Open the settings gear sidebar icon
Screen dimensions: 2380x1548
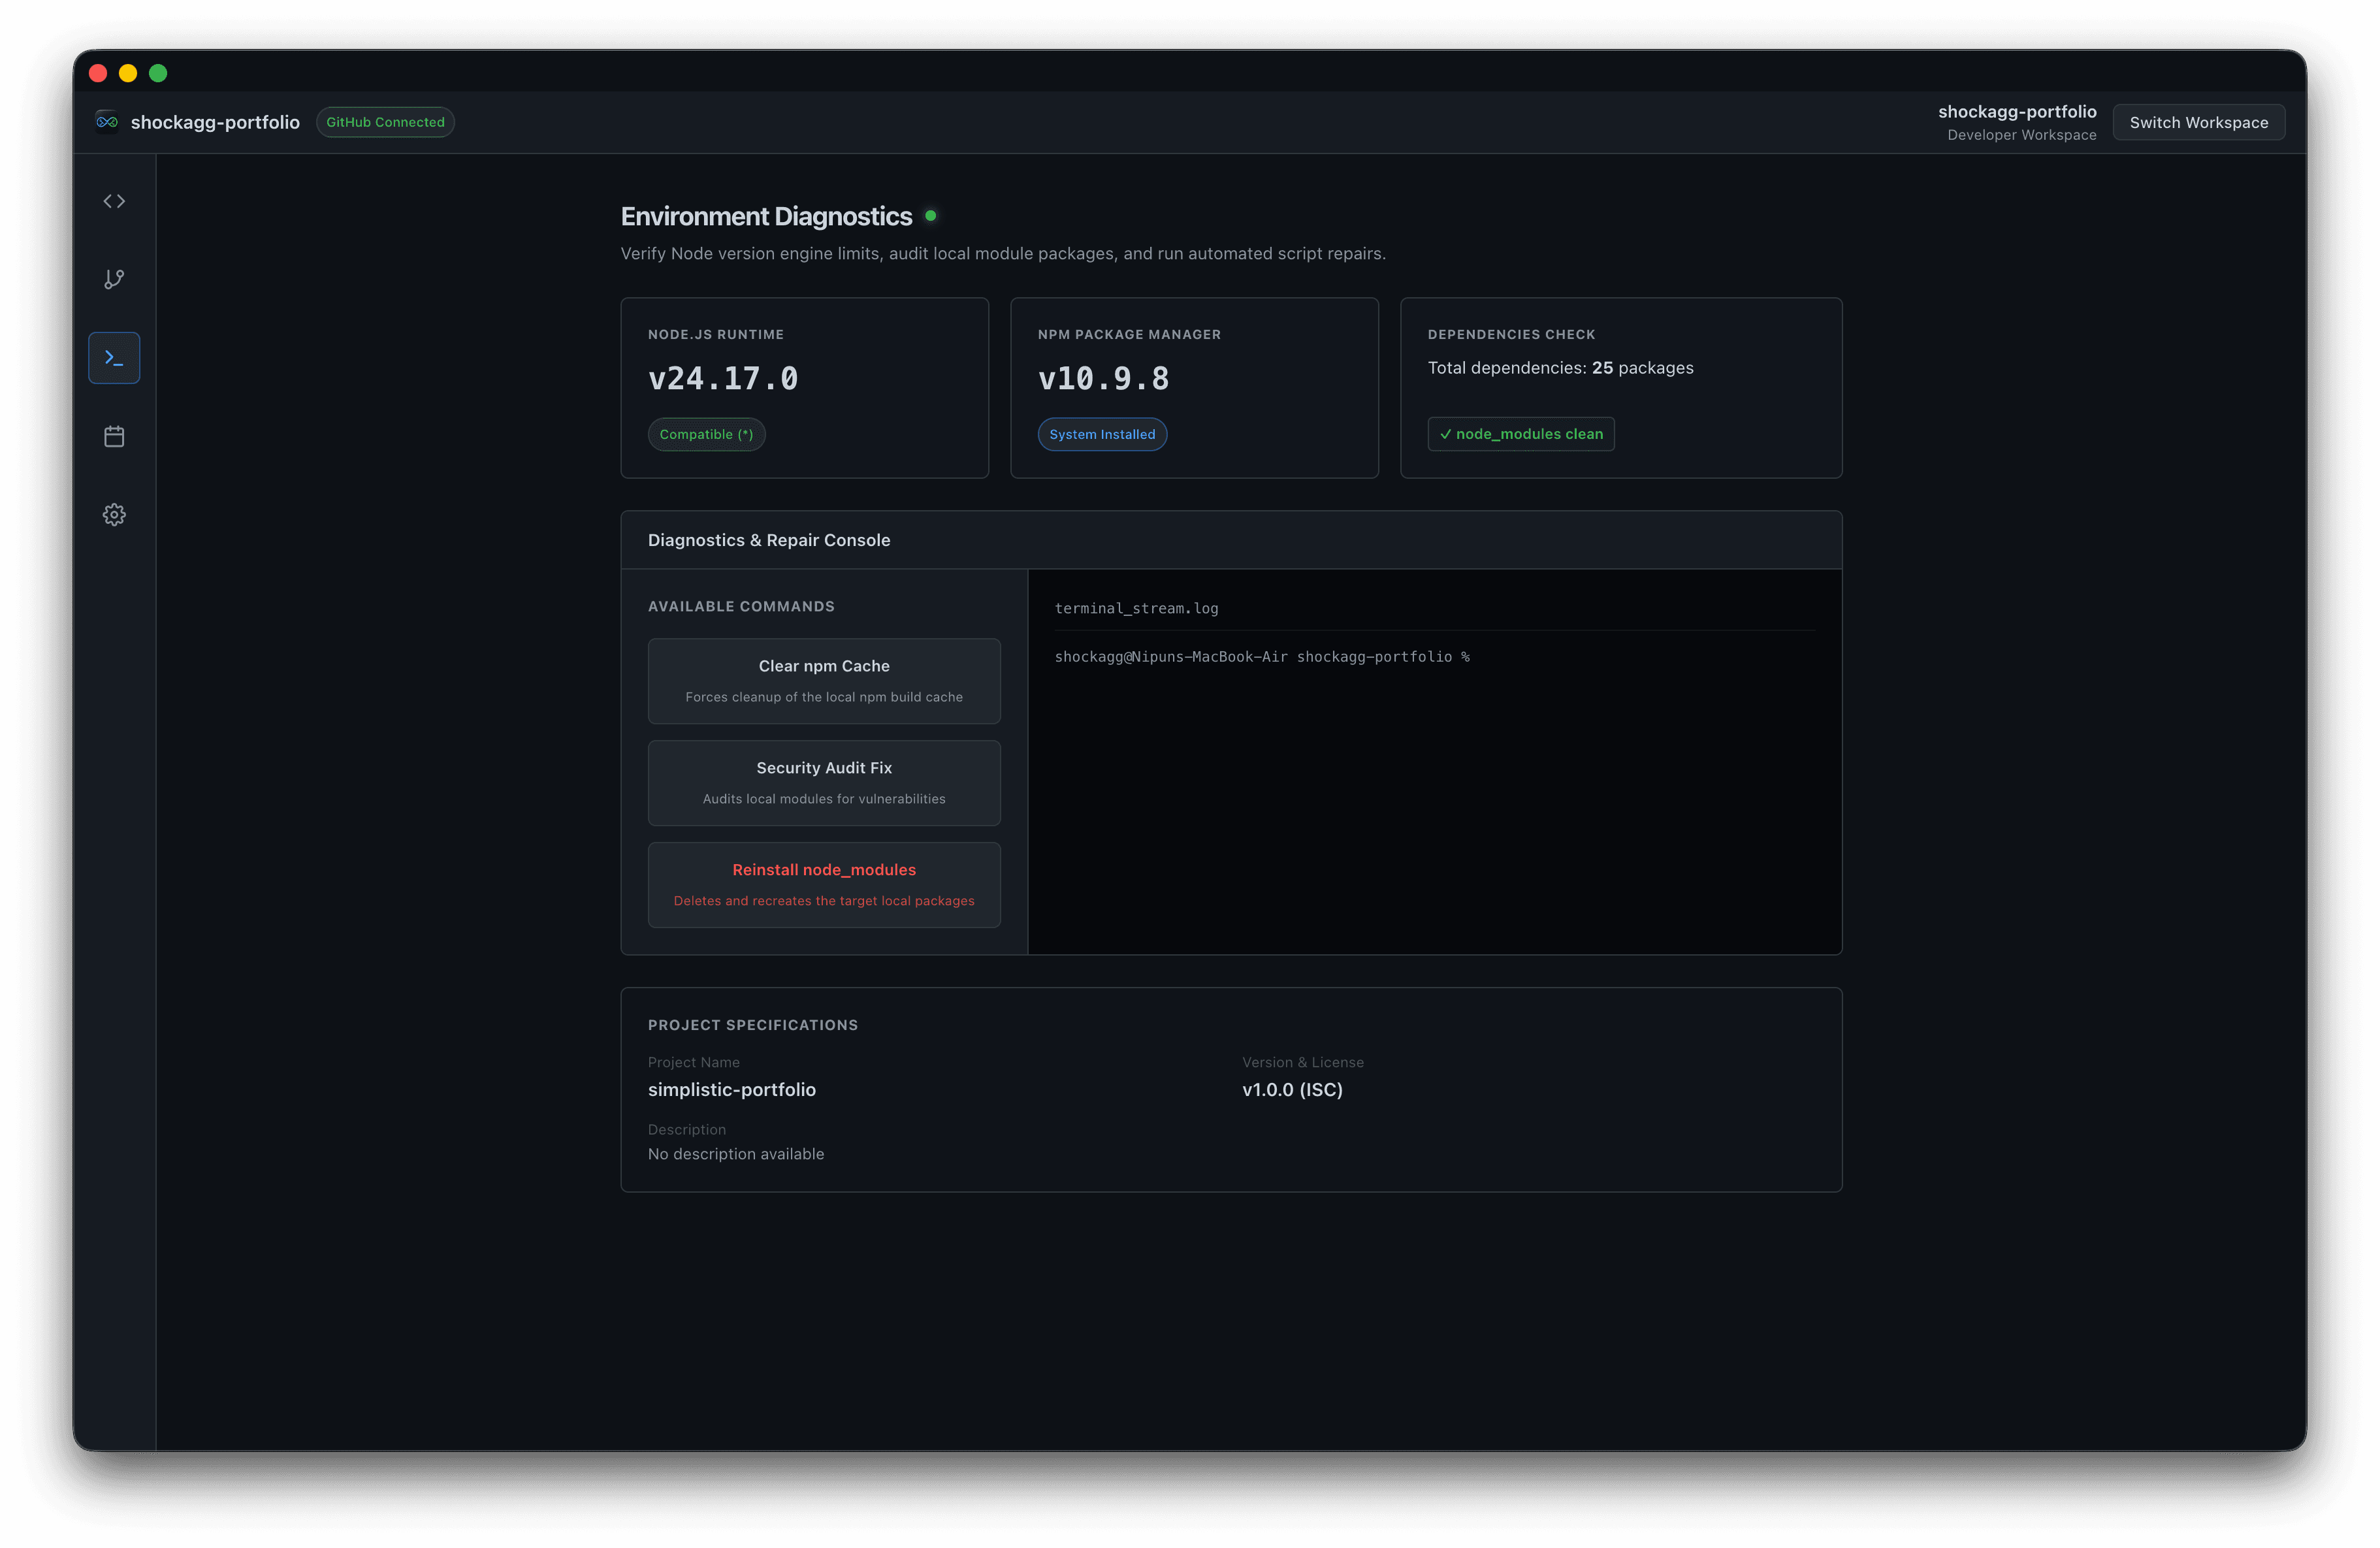click(114, 515)
